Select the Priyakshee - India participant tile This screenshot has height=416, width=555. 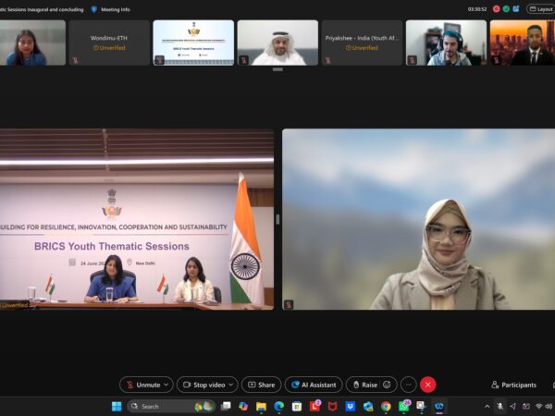tap(362, 43)
